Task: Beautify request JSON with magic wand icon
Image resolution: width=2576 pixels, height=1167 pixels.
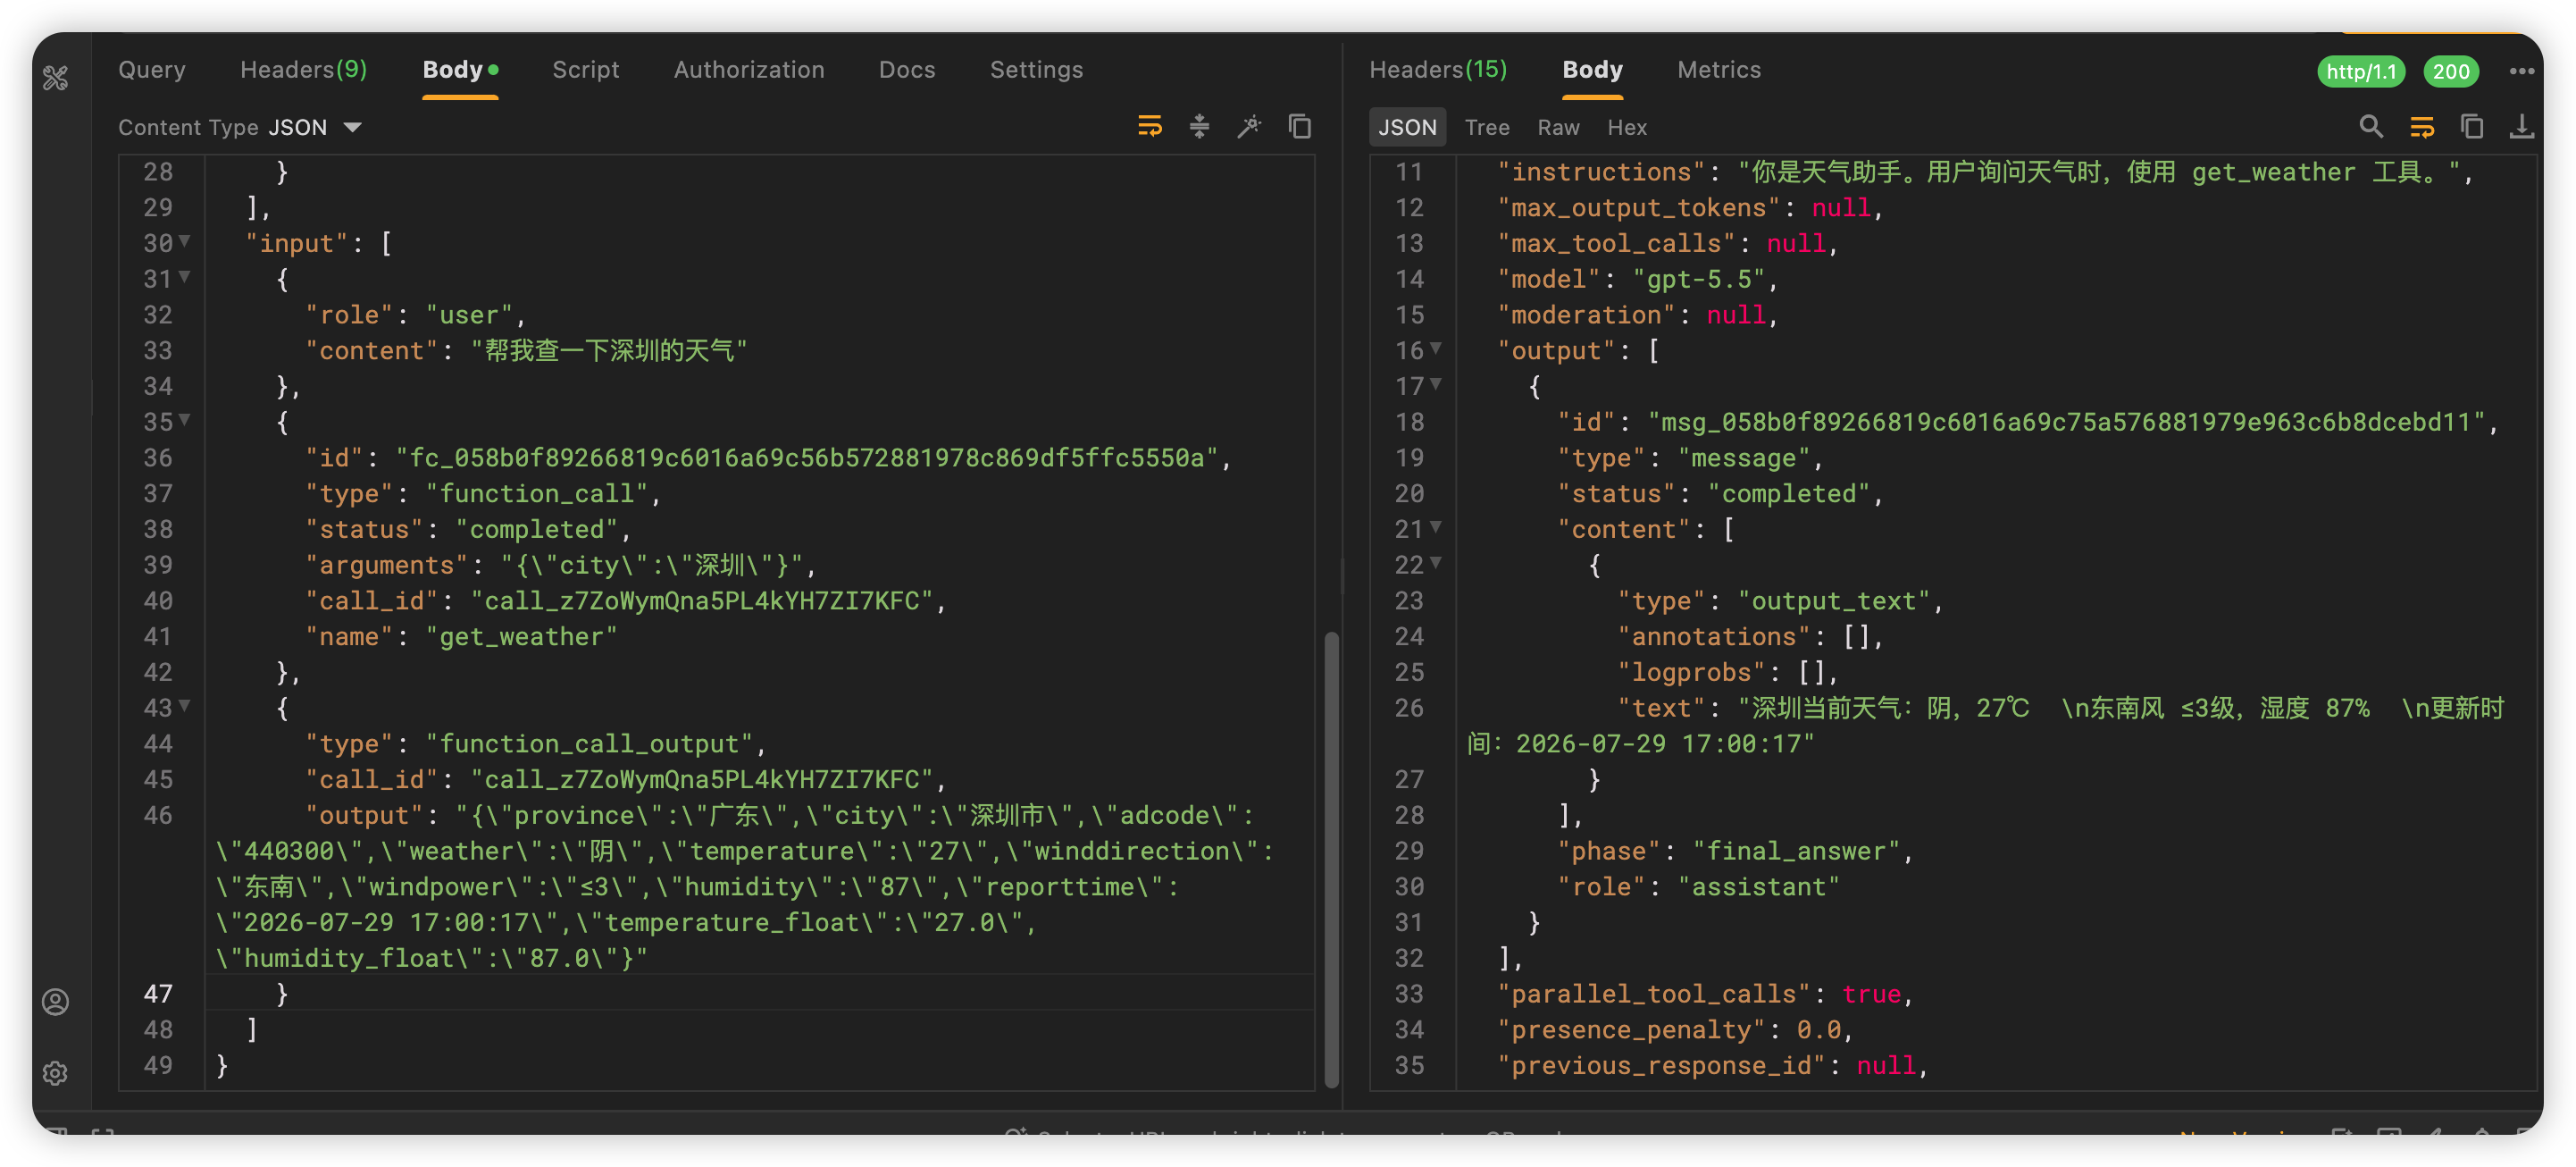Action: 1249,127
